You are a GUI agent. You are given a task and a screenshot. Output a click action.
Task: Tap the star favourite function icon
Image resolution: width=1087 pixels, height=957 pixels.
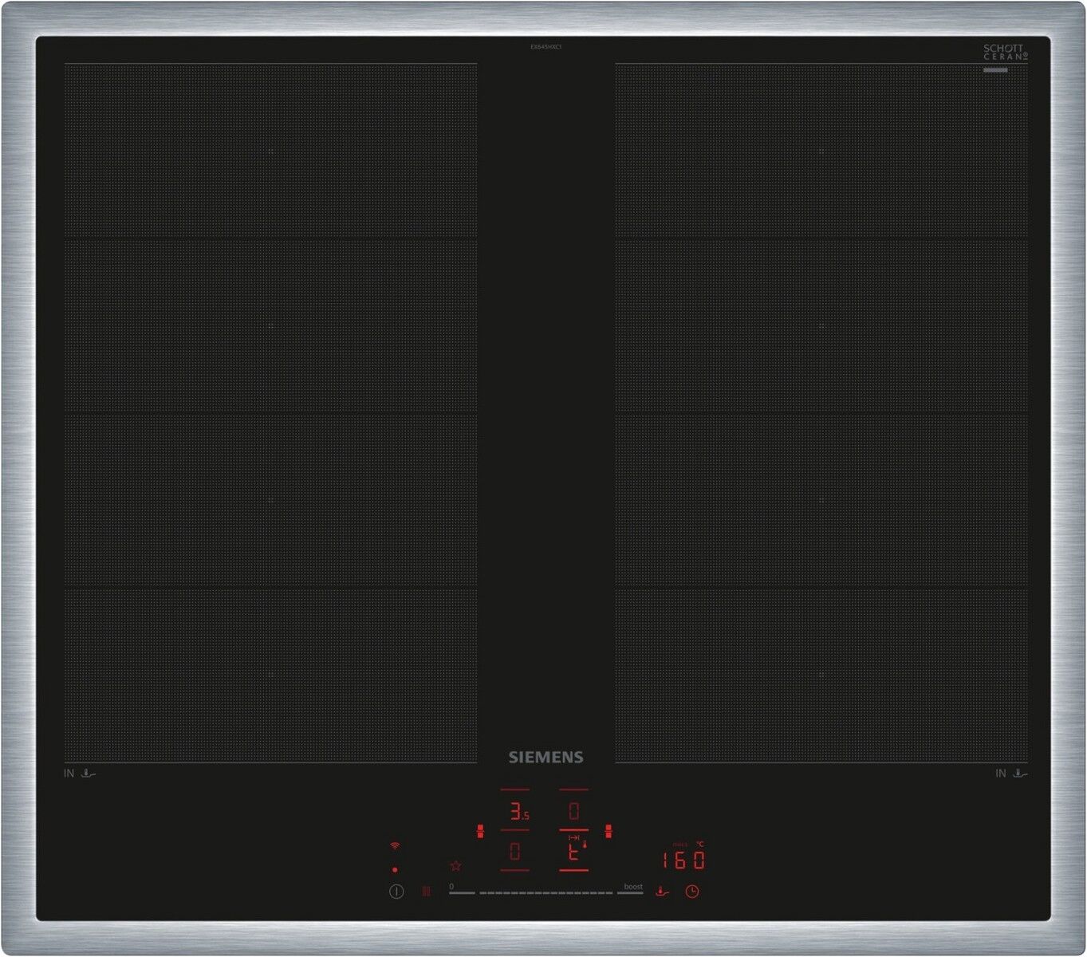pos(455,865)
